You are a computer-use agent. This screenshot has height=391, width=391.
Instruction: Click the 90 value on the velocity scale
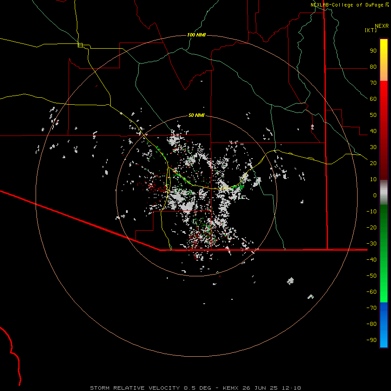click(x=373, y=51)
